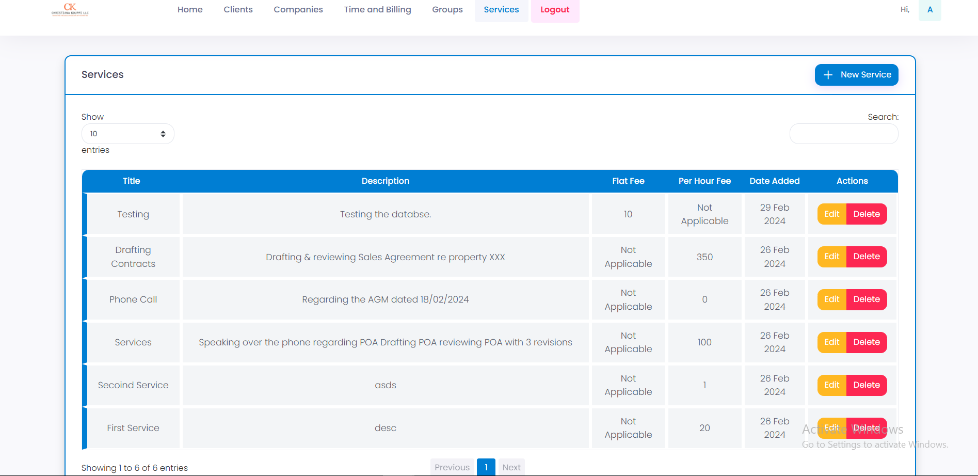The image size is (978, 476).
Task: Click the Search input field
Action: [x=843, y=134]
